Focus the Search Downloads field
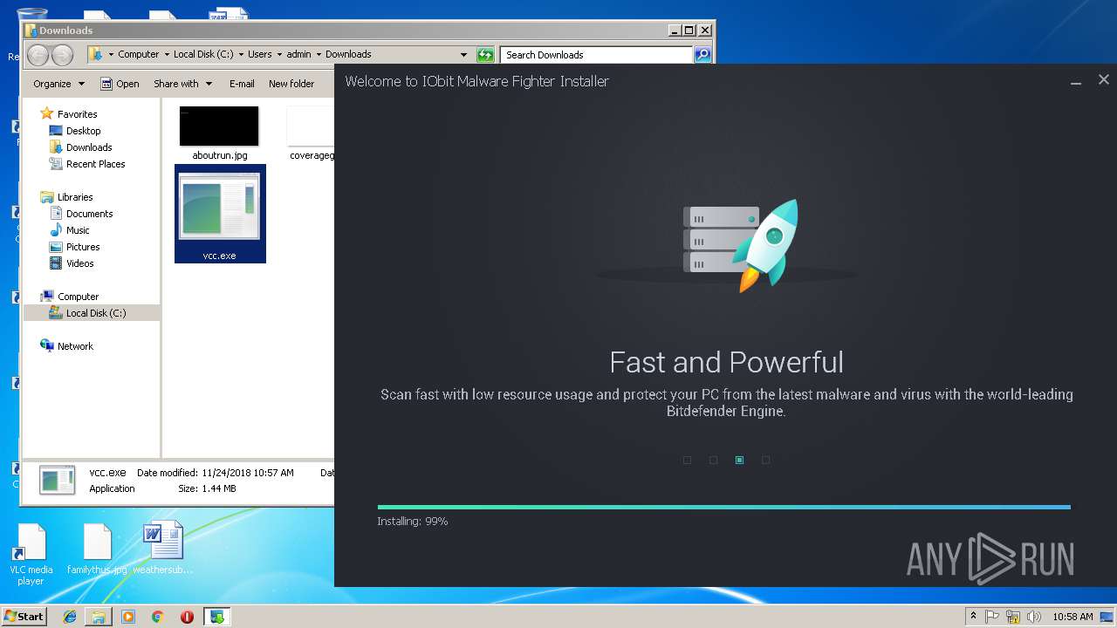The height and width of the screenshot is (628, 1117). point(597,55)
